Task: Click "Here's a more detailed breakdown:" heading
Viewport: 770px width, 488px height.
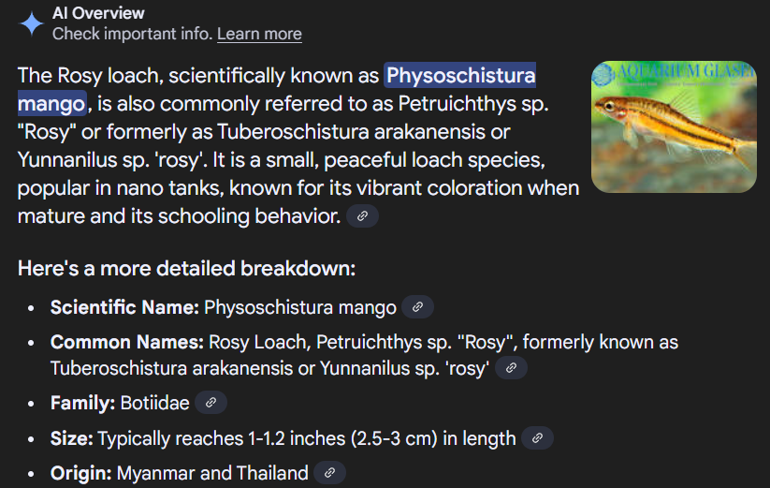Action: 186,269
